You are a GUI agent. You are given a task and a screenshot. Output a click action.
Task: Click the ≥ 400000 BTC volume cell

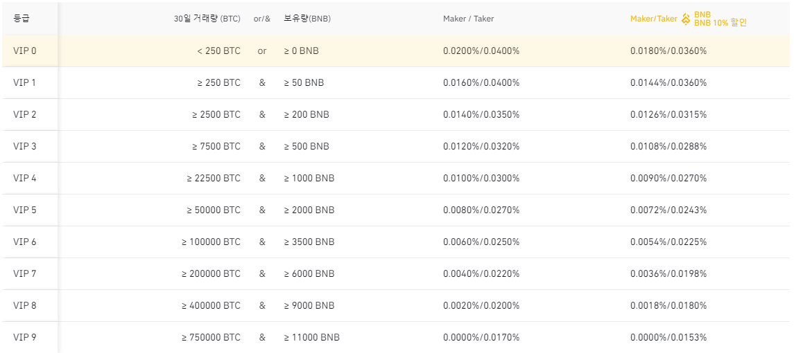coord(212,305)
